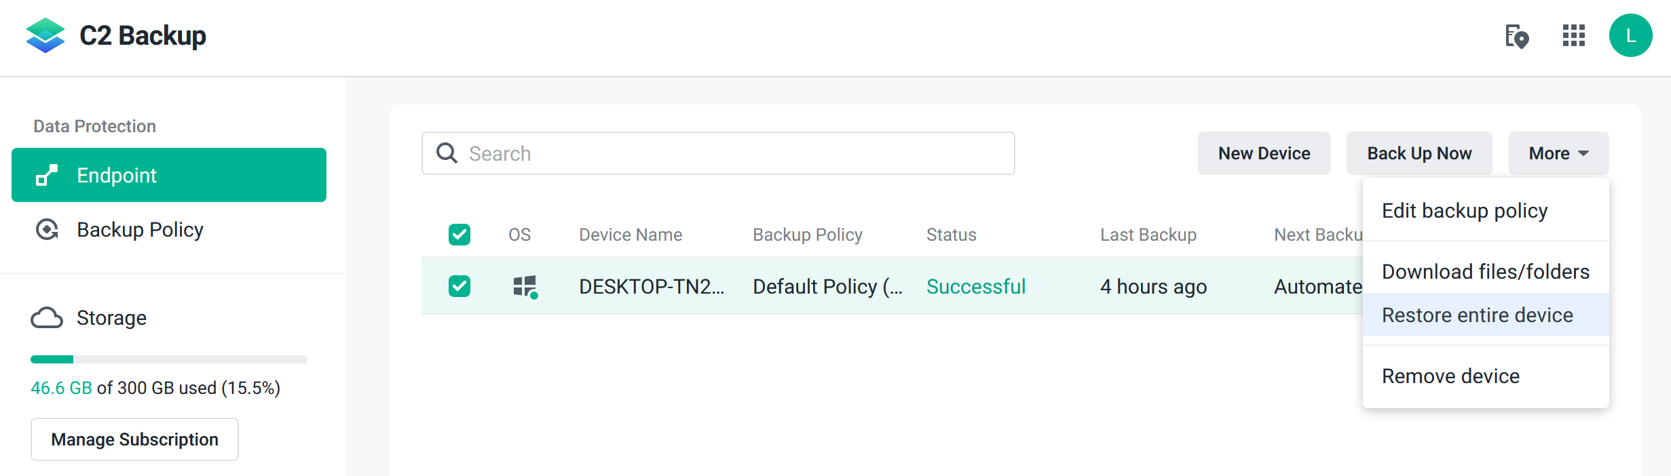Select Remove device from the menu
This screenshot has height=476, width=1671.
click(1486, 376)
